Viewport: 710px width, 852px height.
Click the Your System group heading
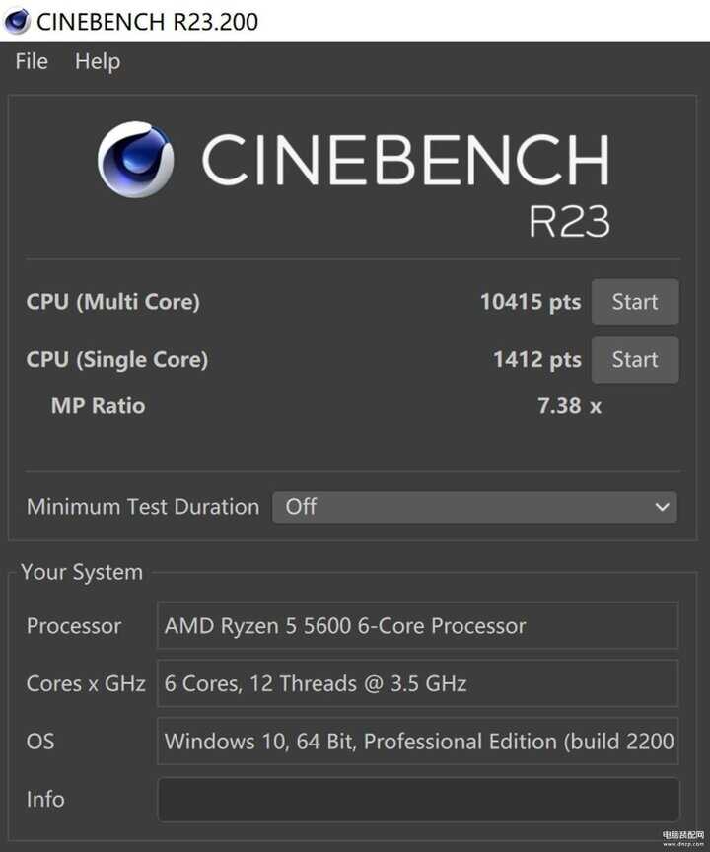[82, 572]
